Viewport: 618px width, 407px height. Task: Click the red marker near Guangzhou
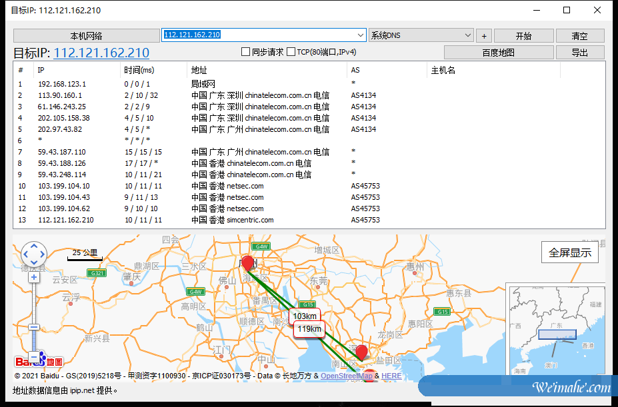[247, 262]
